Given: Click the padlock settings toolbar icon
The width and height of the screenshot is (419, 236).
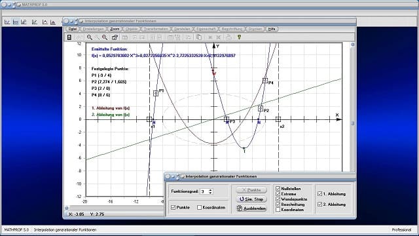Looking at the screenshot, I should point(115,37).
